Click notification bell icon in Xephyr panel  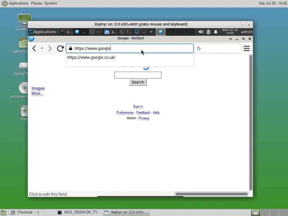tap(216, 32)
